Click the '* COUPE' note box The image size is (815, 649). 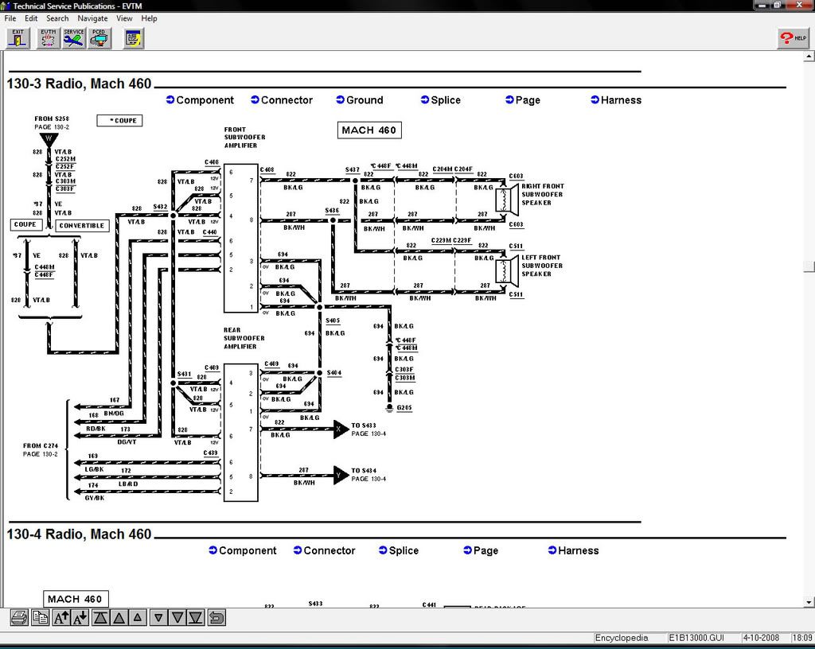[x=119, y=120]
